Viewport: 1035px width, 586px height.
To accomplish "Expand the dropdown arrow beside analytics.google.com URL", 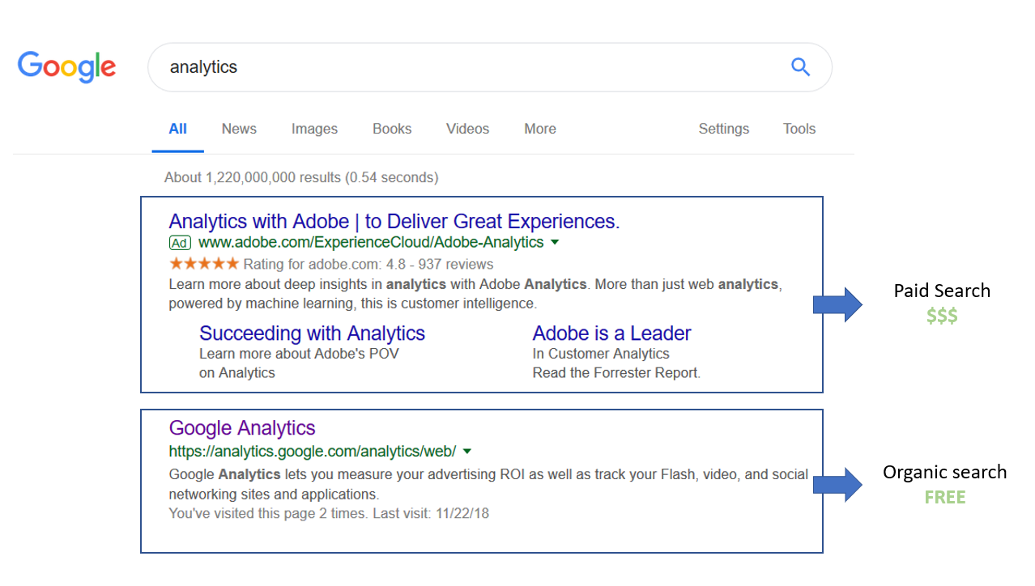I will (x=467, y=452).
